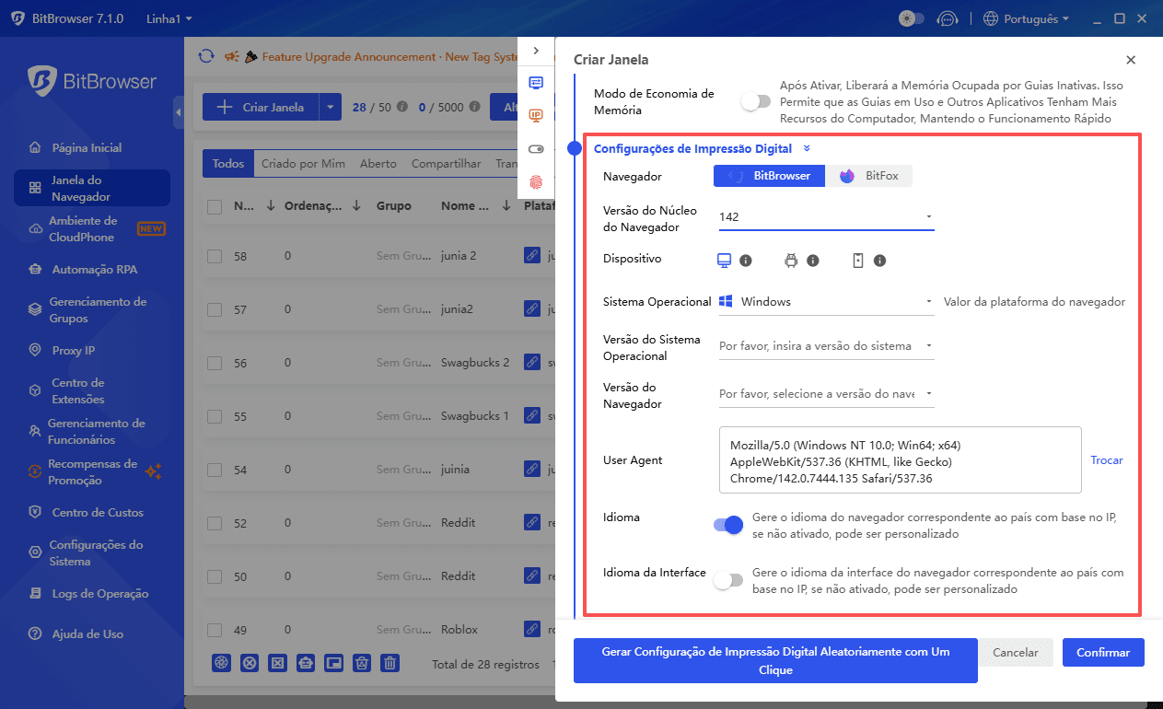Collapse Configurações de Impressão Digital section chevron
Screen dimensions: 1163x709
(807, 148)
